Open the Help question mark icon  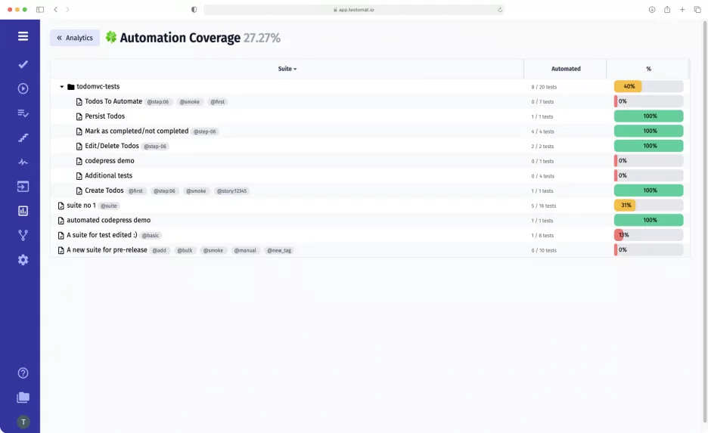[x=23, y=373]
